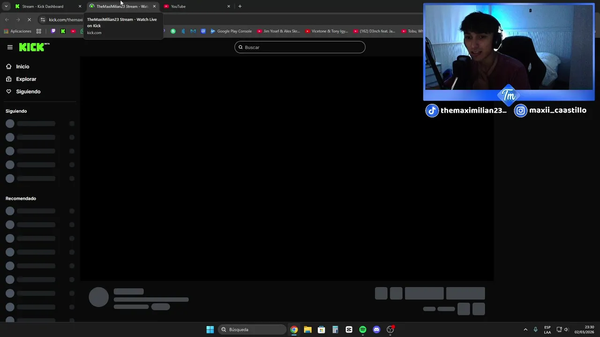Click the site info icon in address bar
The height and width of the screenshot is (337, 600).
pos(43,20)
